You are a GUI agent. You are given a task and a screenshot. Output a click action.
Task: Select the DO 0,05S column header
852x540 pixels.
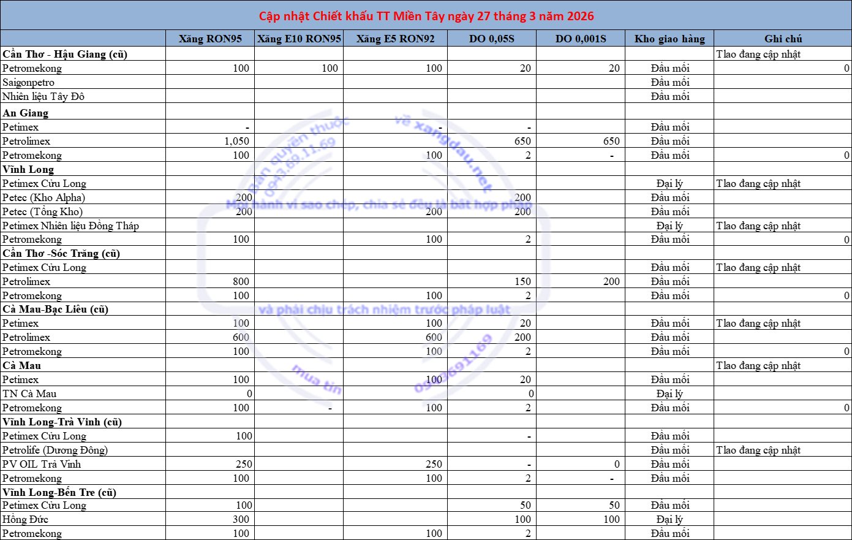(492, 39)
